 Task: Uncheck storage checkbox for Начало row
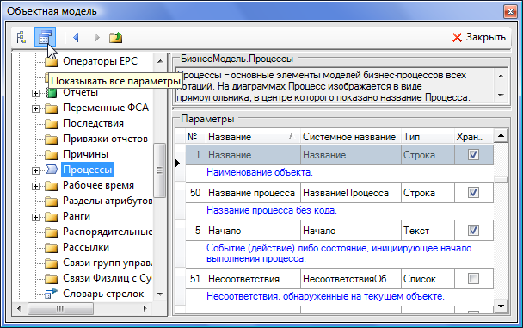[x=473, y=230]
